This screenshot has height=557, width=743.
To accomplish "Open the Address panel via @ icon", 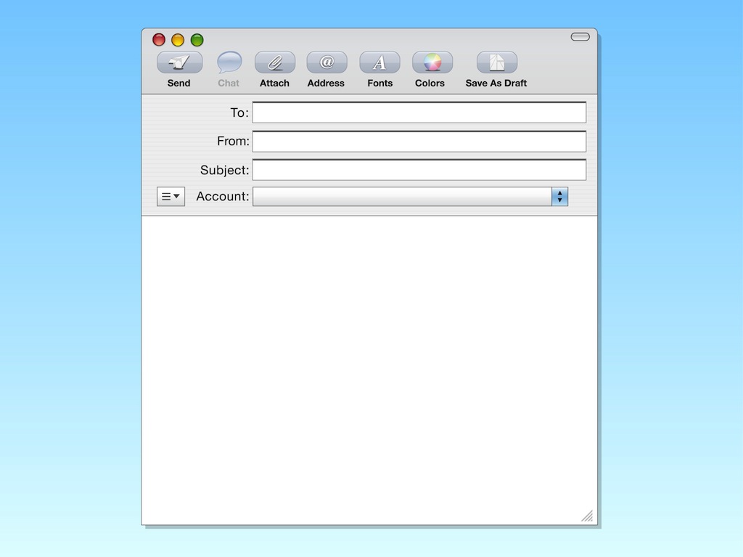I will [x=327, y=62].
